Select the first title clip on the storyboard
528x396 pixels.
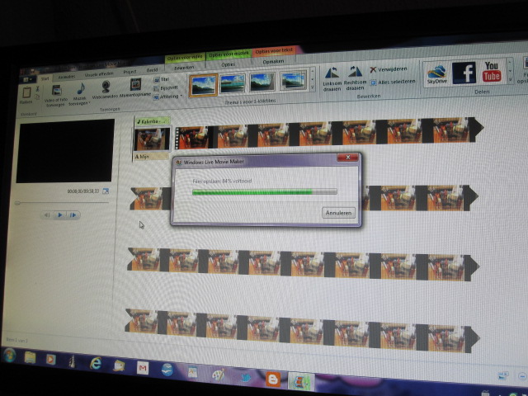pos(152,139)
